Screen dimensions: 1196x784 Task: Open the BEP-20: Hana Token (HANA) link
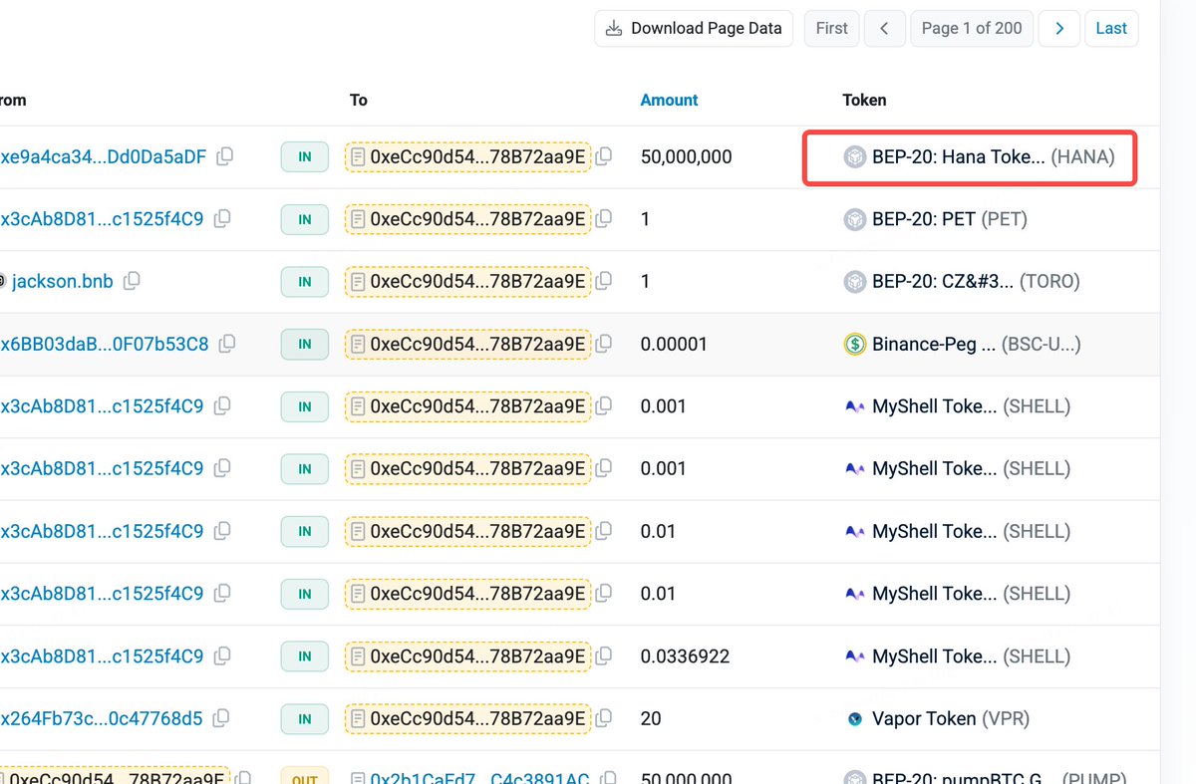(x=994, y=156)
